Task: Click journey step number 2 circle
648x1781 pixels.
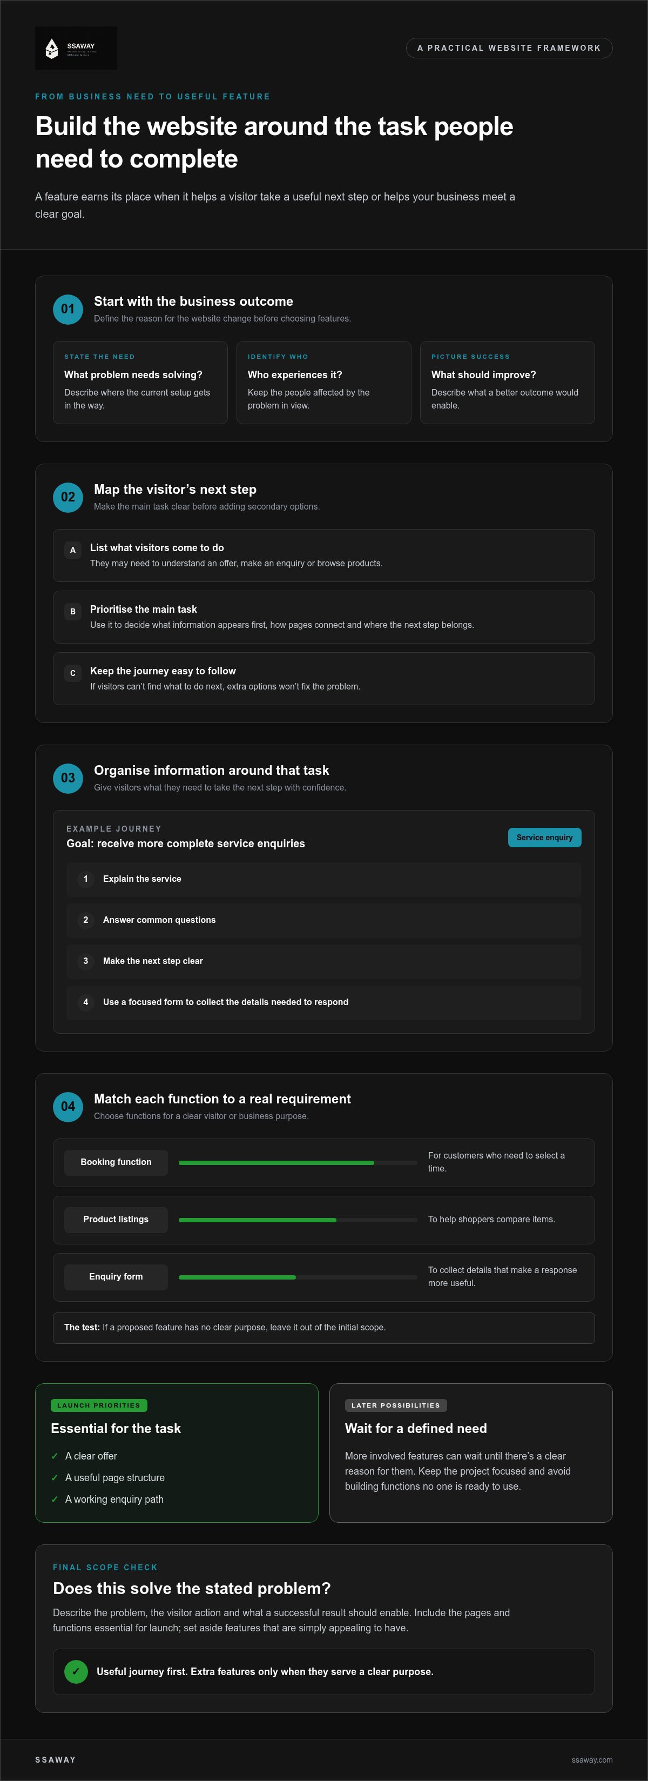Action: (86, 920)
